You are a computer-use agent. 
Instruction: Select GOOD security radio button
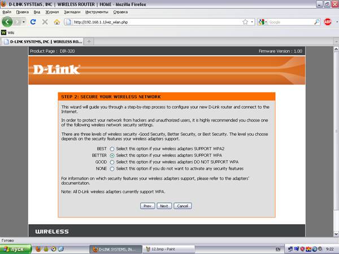(112, 162)
